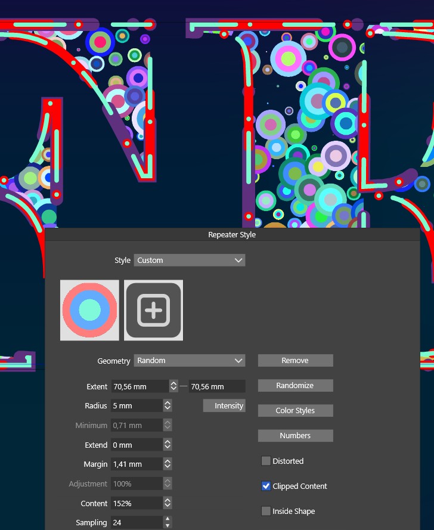Expand the Geometry dropdown set to Random

[189, 361]
